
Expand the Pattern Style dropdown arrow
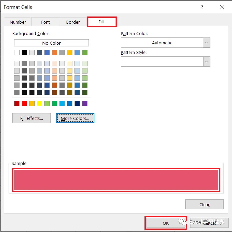click(x=206, y=61)
